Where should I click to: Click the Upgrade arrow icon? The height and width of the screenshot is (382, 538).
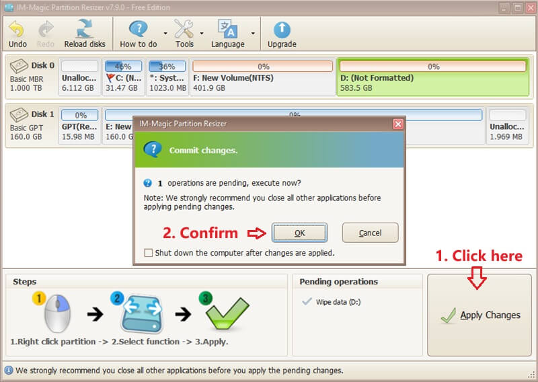click(282, 30)
